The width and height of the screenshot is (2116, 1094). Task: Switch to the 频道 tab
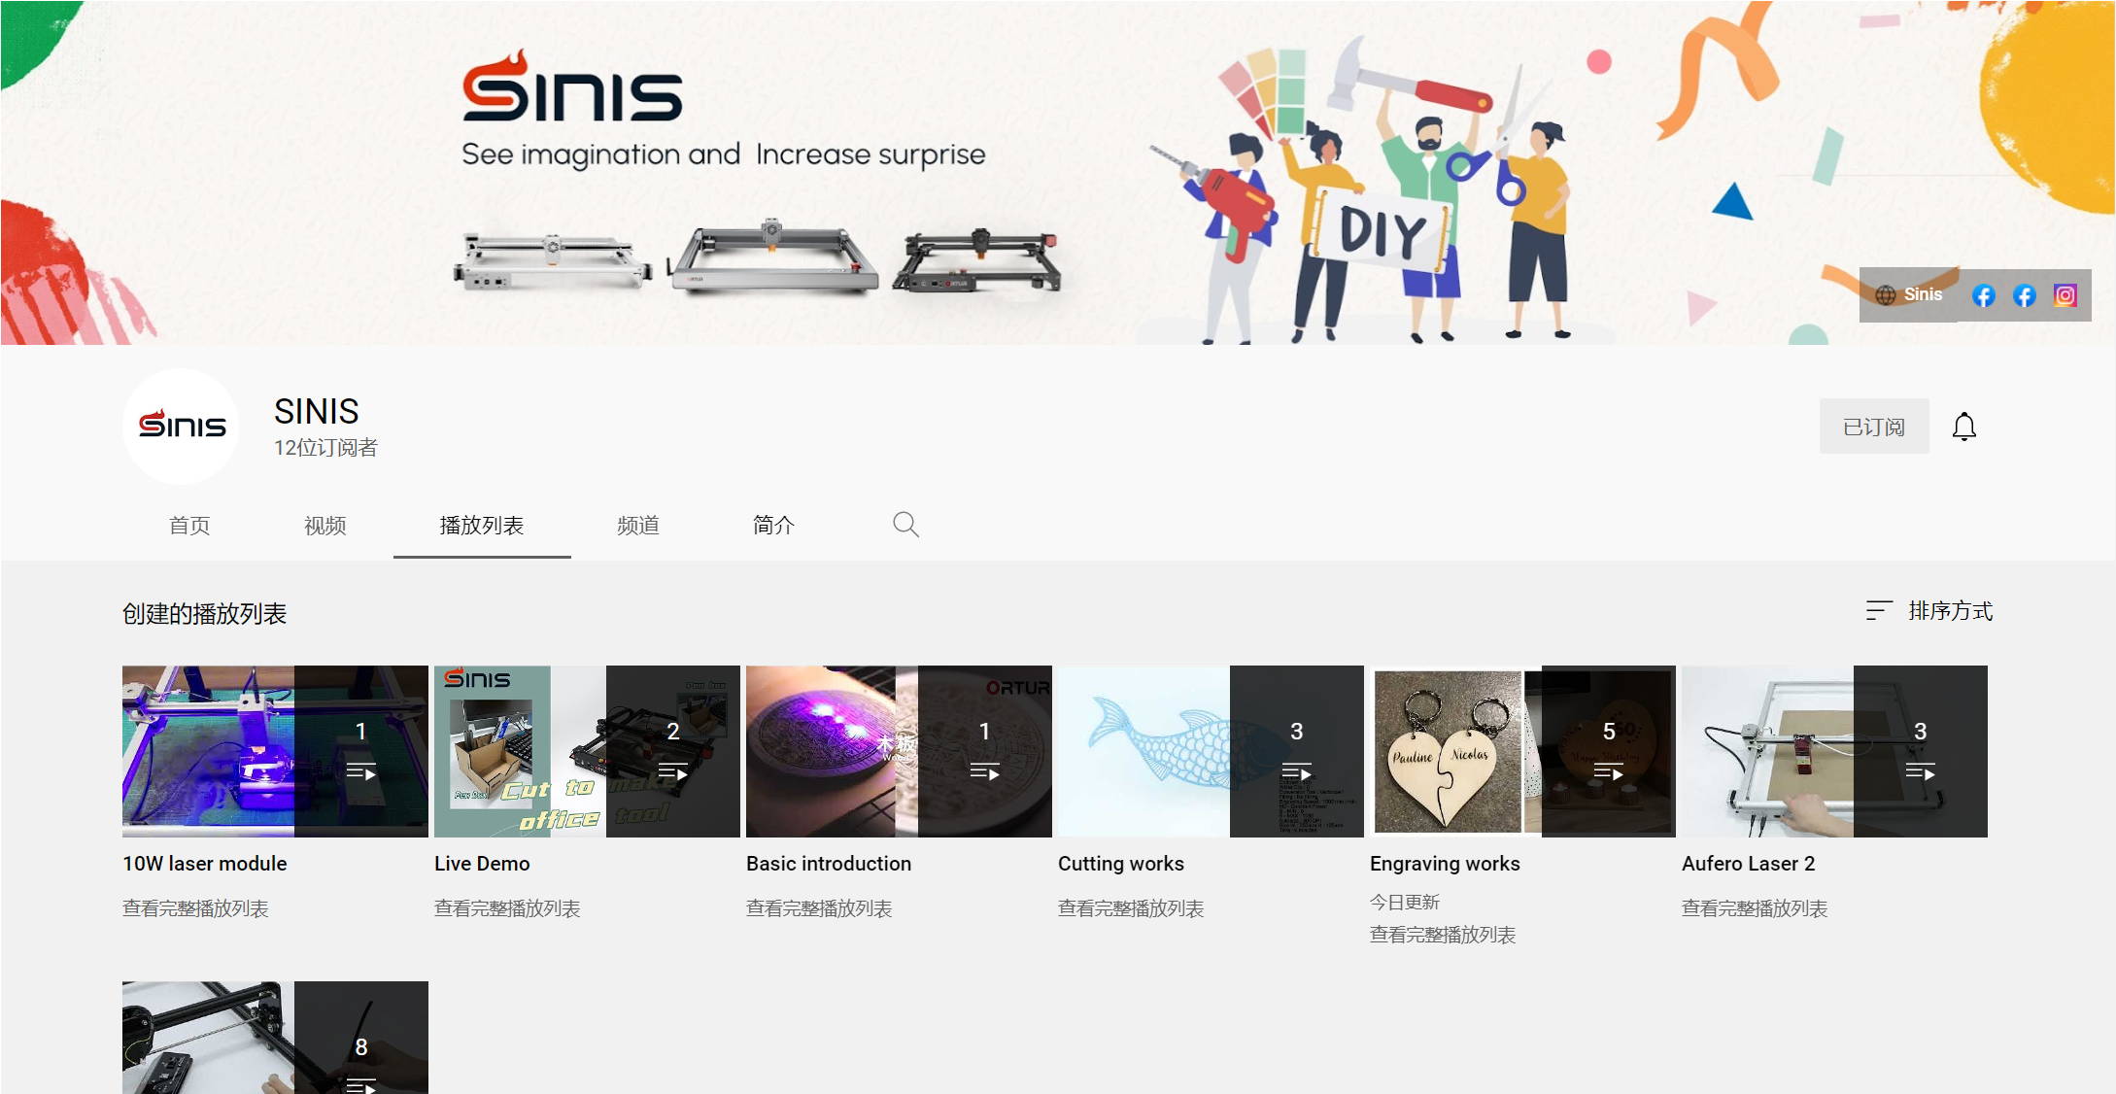coord(638,526)
